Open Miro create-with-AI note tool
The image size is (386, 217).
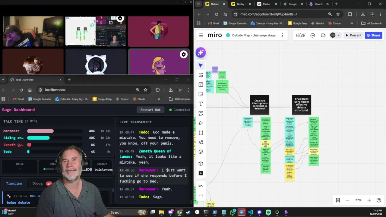[201, 75]
